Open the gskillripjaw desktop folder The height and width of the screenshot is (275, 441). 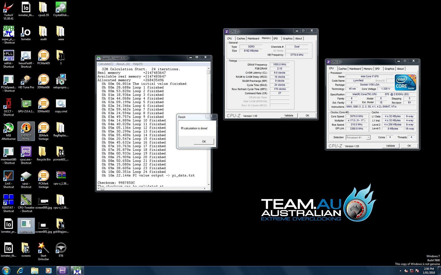tap(61, 226)
